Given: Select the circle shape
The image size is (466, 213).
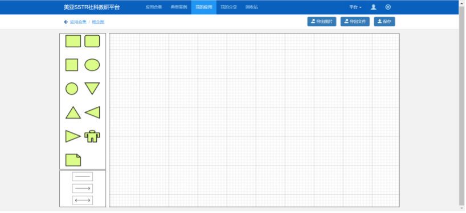Looking at the screenshot, I should 72,89.
